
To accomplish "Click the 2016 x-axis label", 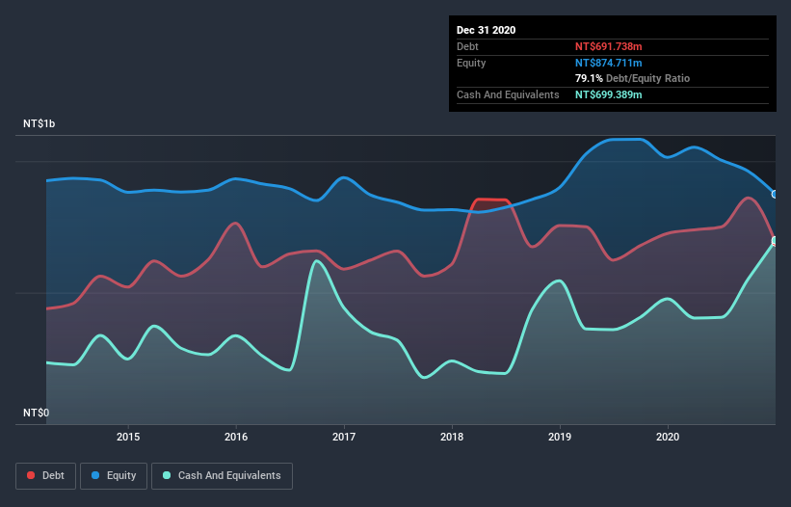I will coord(236,437).
